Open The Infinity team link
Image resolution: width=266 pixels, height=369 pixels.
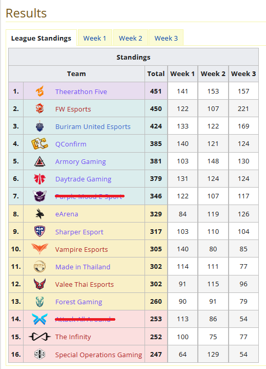point(73,337)
